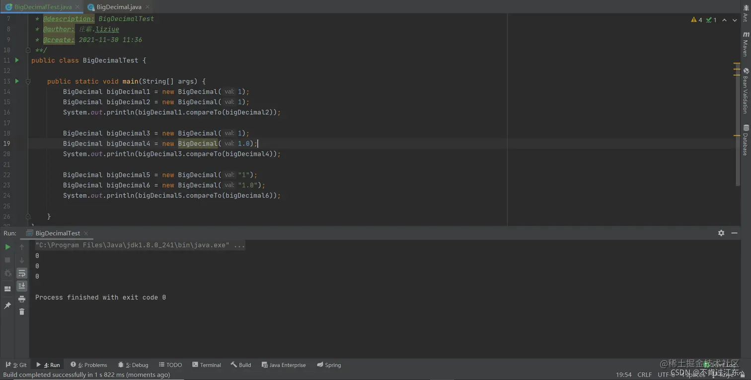The width and height of the screenshot is (751, 380).
Task: Click the scroll up arrow in Run panel
Action: (22, 247)
